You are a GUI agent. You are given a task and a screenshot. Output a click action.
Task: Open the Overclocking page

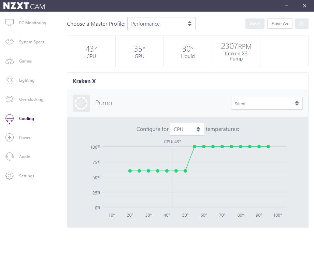point(31,99)
